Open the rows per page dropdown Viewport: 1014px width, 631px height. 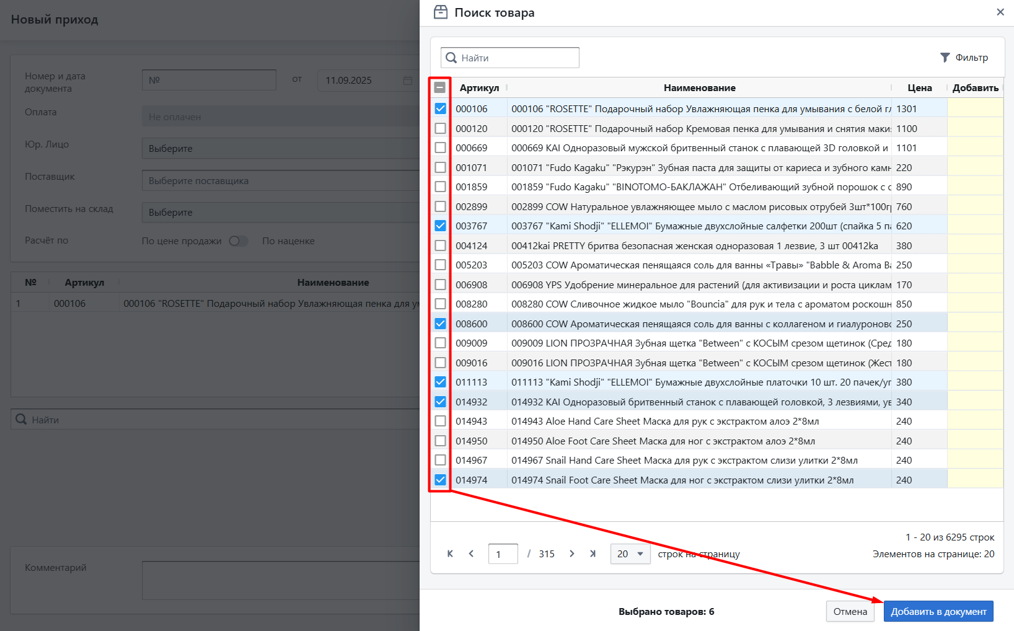pos(630,554)
